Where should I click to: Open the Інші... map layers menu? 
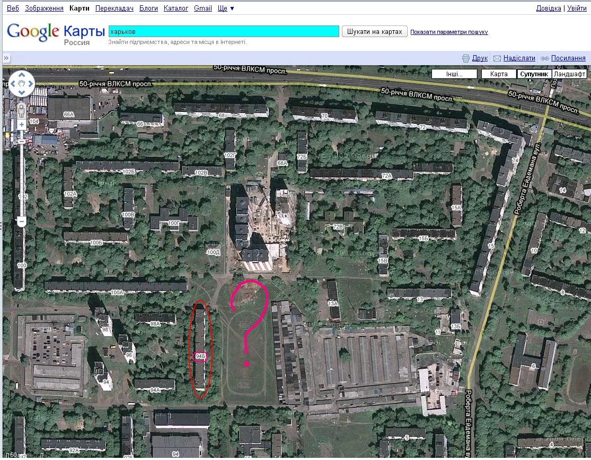pos(454,74)
